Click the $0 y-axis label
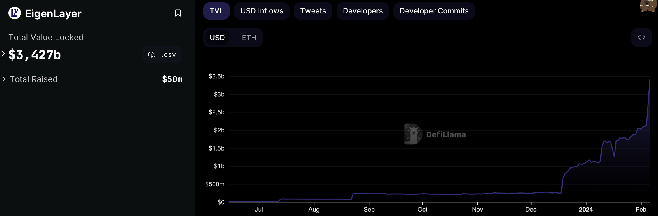The image size is (658, 216). click(x=221, y=202)
